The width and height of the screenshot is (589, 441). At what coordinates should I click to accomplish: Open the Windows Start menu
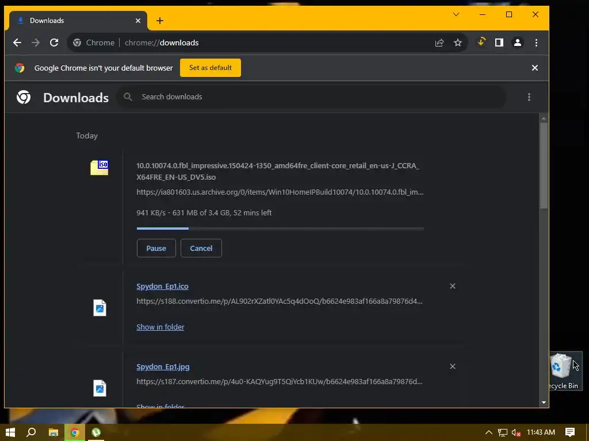point(10,432)
